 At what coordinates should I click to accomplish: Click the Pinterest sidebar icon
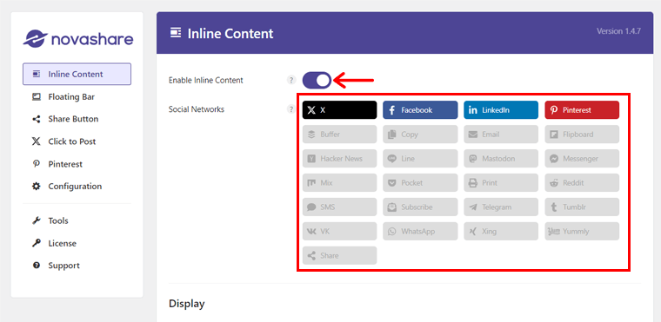pos(37,164)
